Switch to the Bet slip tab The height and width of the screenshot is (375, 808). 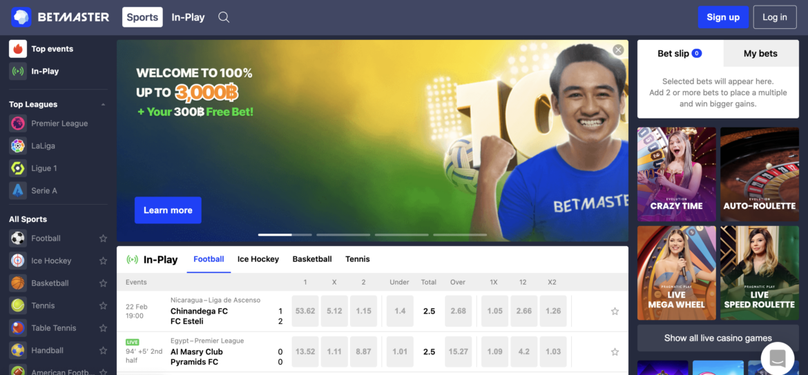(680, 54)
